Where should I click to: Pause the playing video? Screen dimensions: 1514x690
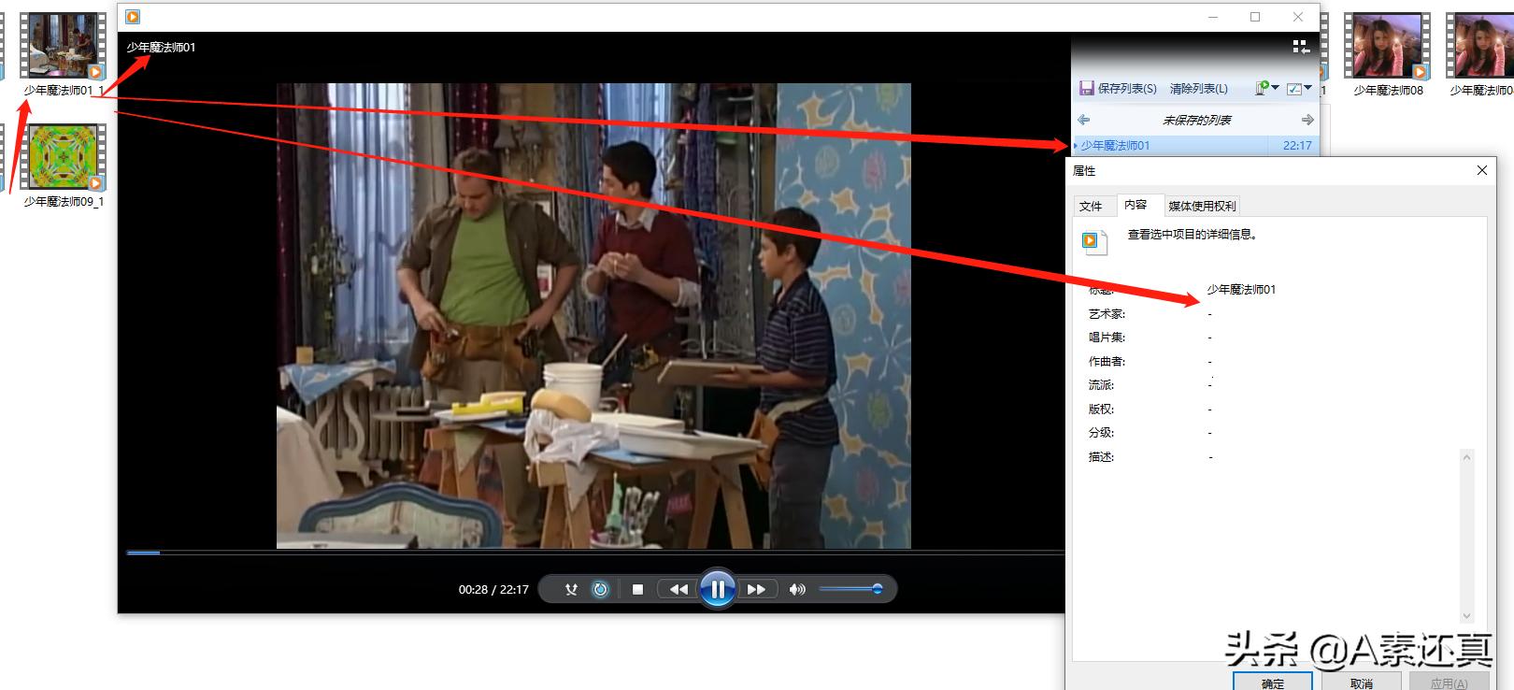pos(717,589)
